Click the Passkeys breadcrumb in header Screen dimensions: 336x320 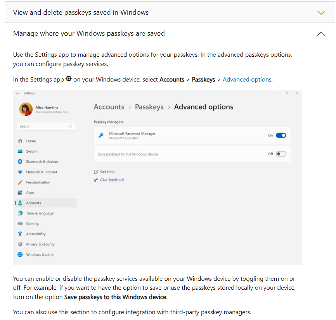[149, 107]
